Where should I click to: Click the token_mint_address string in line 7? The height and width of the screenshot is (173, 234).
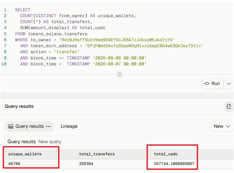click(x=144, y=46)
